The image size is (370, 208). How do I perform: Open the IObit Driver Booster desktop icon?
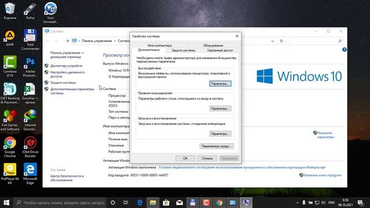(30, 147)
